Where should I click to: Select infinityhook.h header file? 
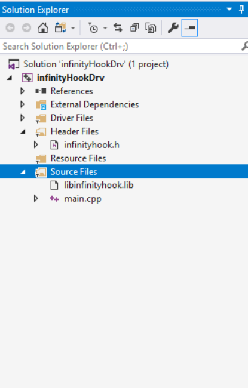tap(91, 145)
